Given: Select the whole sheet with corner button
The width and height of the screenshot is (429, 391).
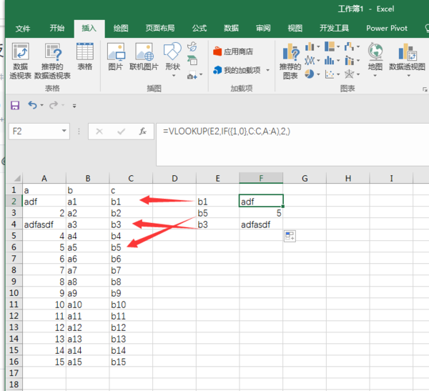Looking at the screenshot, I should pos(14,179).
